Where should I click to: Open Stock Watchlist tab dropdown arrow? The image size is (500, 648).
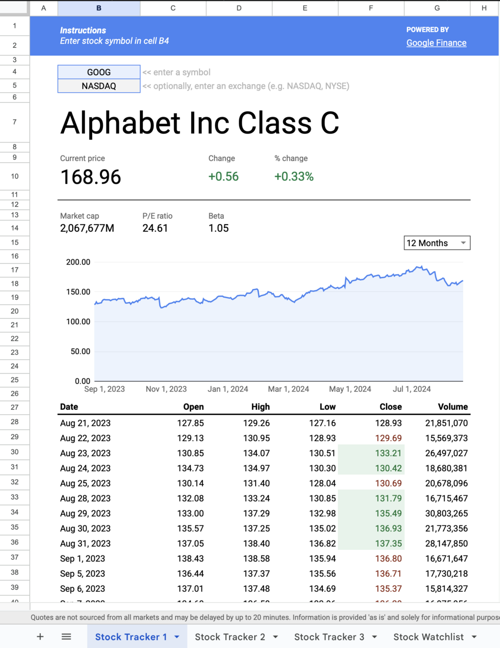474,637
